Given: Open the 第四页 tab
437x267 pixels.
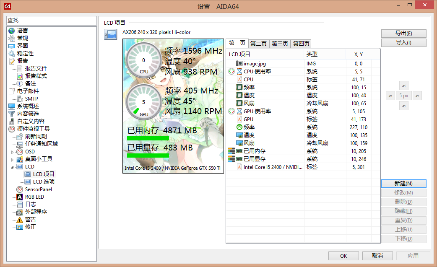Looking at the screenshot, I should pos(301,44).
